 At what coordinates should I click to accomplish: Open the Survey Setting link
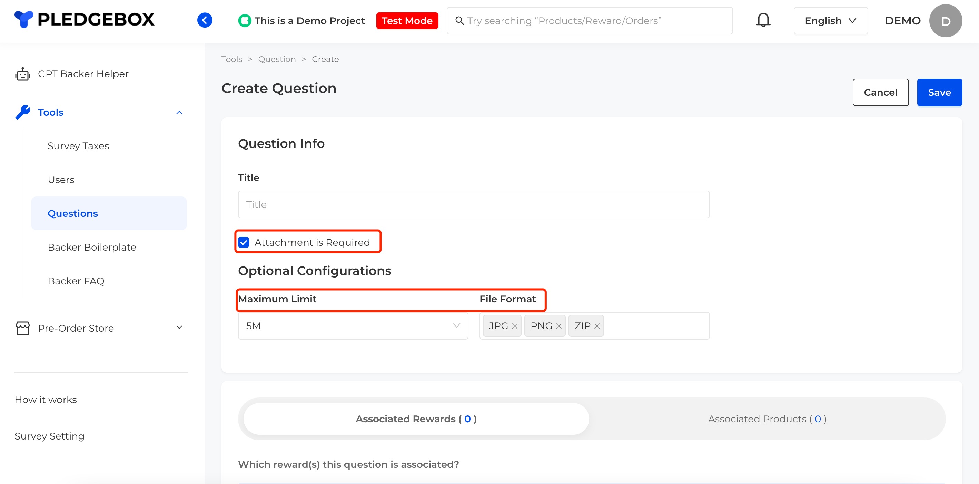pyautogui.click(x=49, y=436)
